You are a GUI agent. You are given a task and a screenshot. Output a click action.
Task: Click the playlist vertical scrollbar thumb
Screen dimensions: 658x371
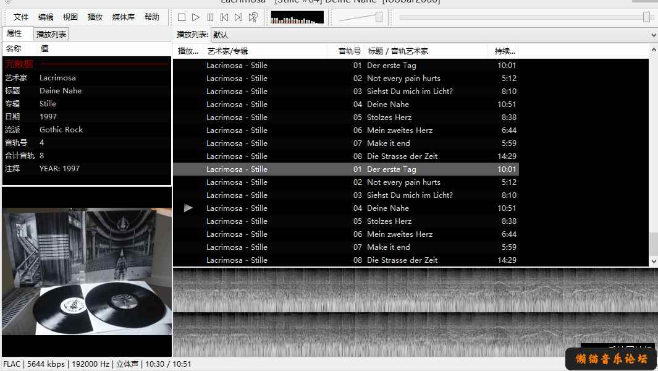click(x=654, y=244)
